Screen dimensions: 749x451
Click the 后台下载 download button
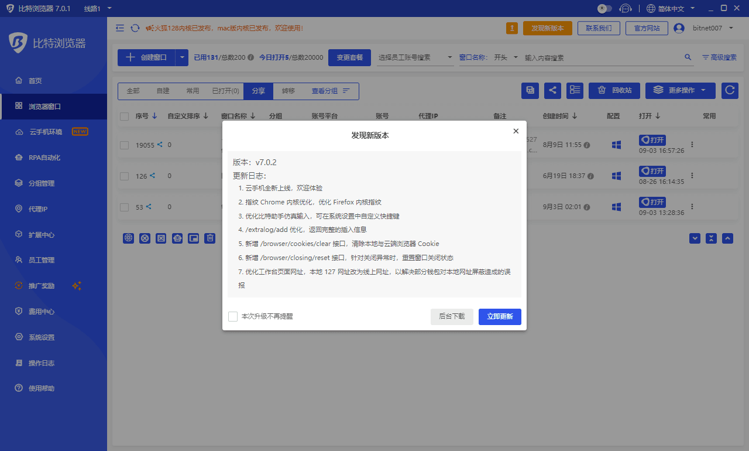pyautogui.click(x=452, y=316)
